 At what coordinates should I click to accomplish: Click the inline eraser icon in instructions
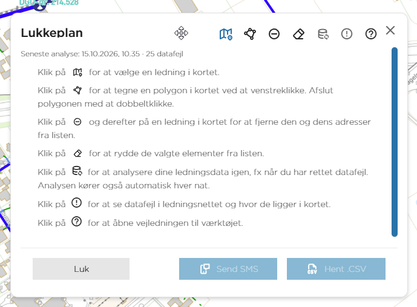pyautogui.click(x=77, y=154)
